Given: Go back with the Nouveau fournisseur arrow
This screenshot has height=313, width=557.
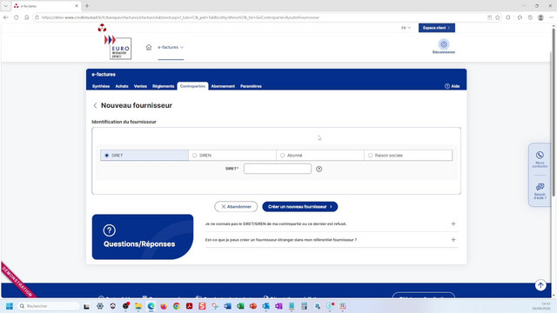Looking at the screenshot, I should pyautogui.click(x=95, y=105).
